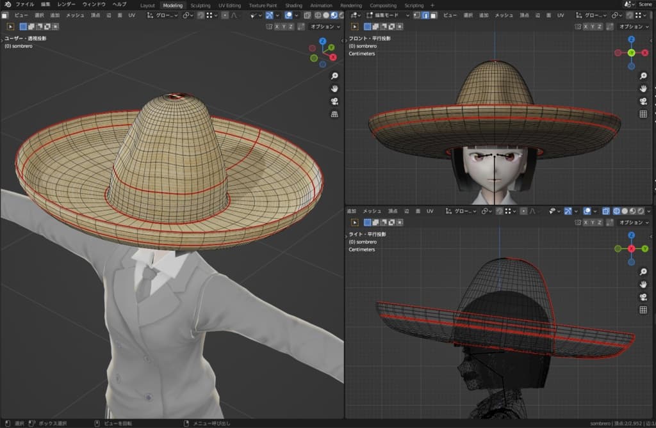Open the オプション dropdown in the perspective viewport
This screenshot has height=428, width=656.
click(x=325, y=26)
